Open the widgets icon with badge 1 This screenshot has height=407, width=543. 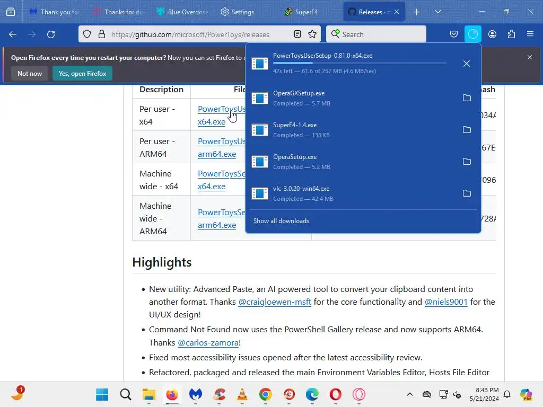point(17,394)
